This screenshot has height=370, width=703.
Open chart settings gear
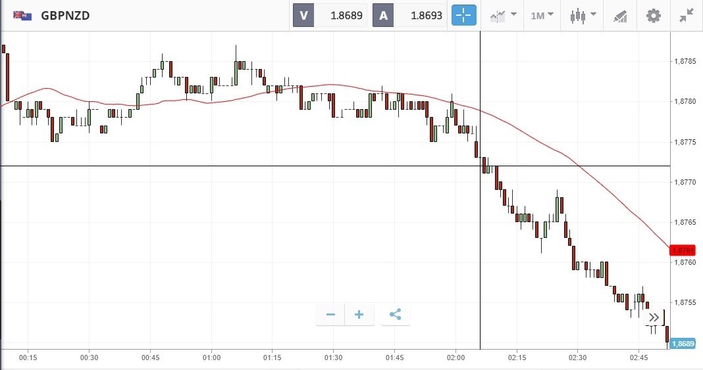click(653, 15)
